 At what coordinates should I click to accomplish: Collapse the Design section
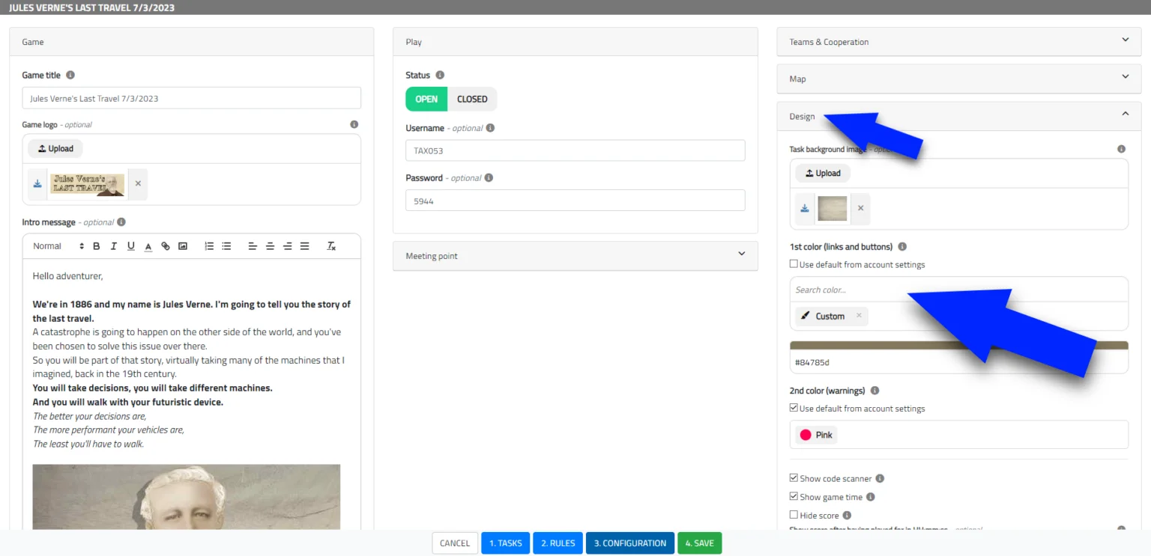(x=958, y=116)
